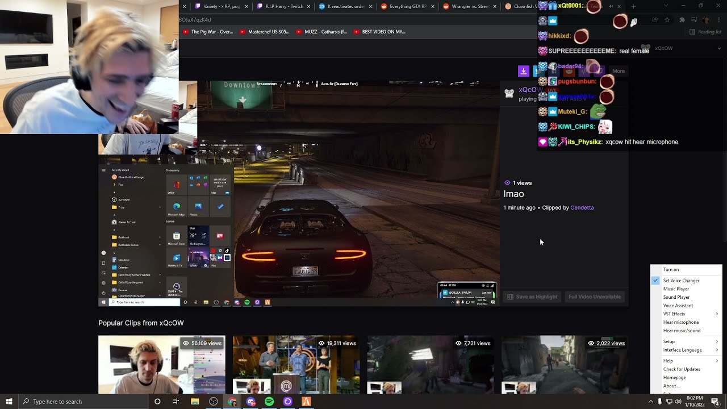Open 'The Pig War' bookmark

(x=208, y=32)
